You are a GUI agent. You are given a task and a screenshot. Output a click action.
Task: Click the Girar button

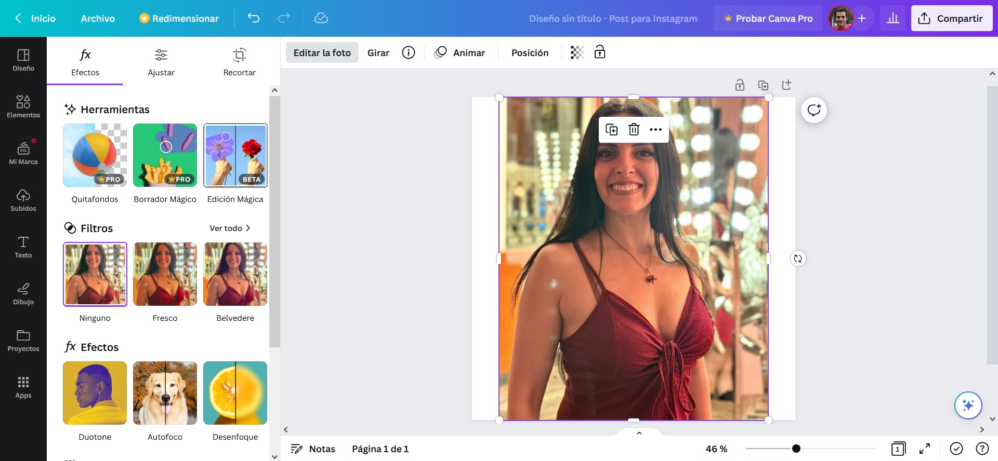tap(378, 52)
